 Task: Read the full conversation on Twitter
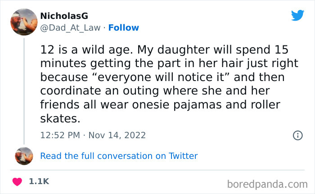point(119,156)
